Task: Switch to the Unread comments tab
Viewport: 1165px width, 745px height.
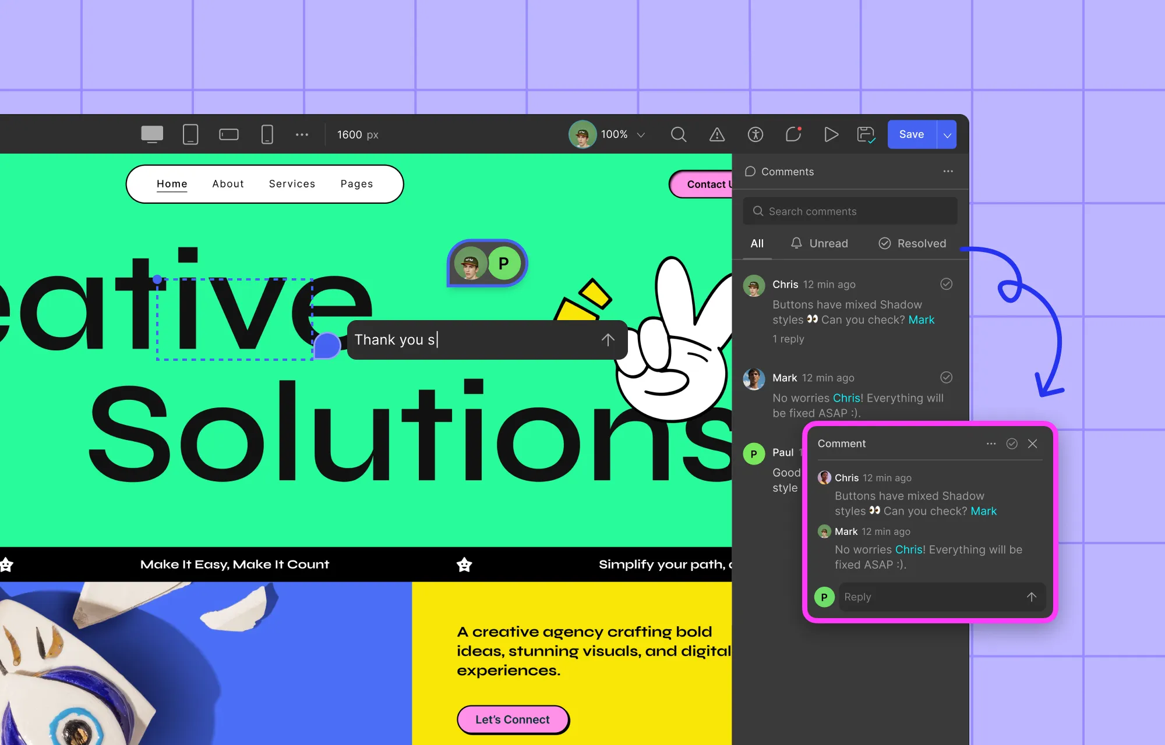Action: 819,244
